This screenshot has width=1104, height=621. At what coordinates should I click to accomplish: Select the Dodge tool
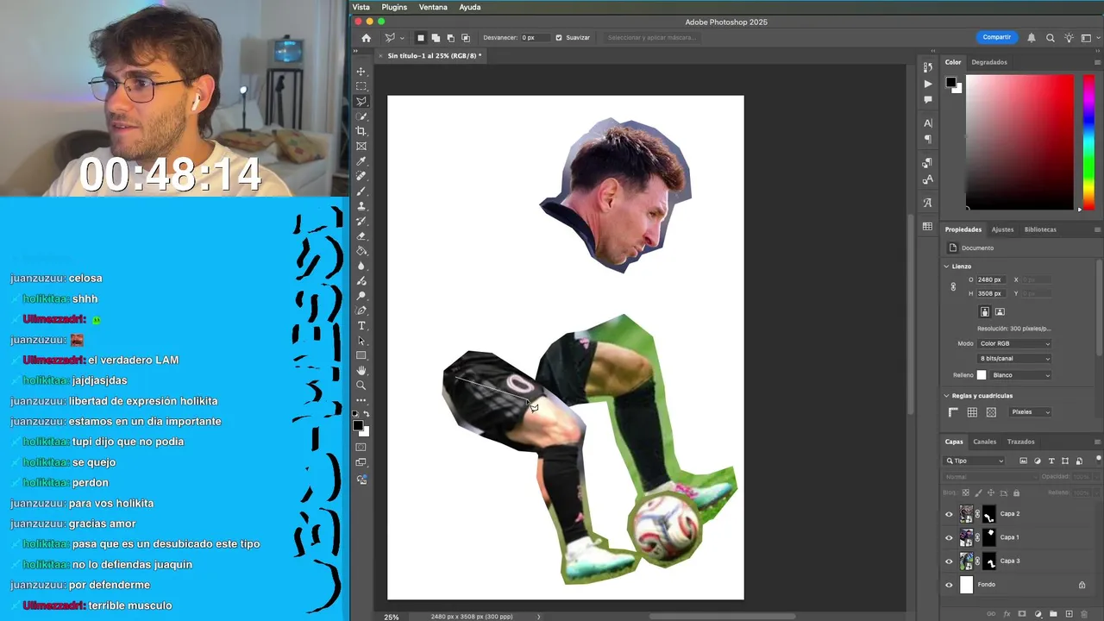361,296
